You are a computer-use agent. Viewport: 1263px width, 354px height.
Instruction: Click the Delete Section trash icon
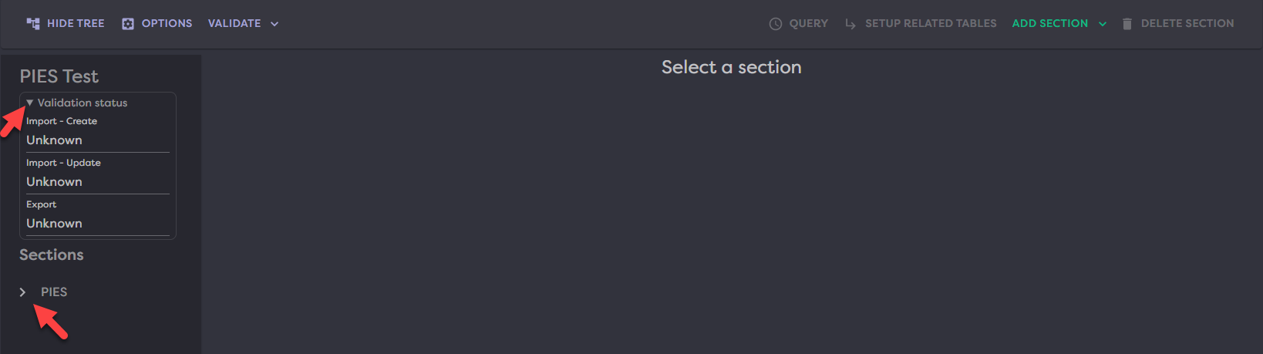coord(1127,24)
